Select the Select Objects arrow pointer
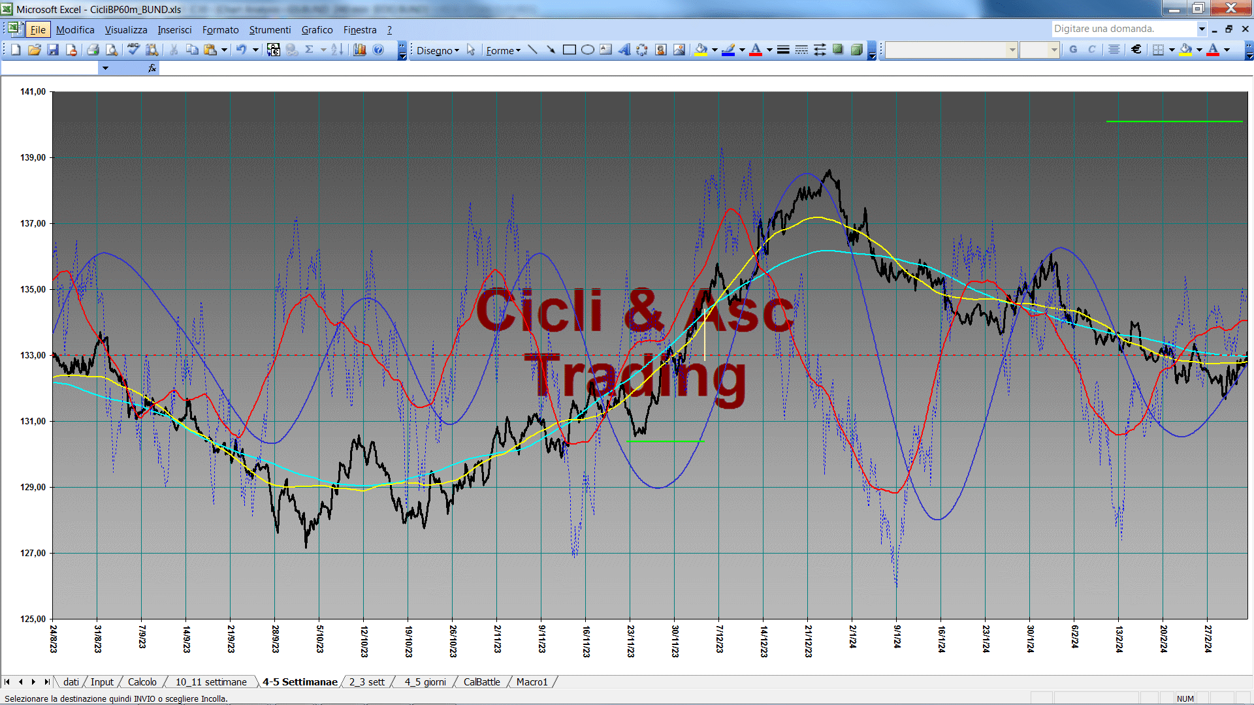Screen dimensions: 1254x705 pos(471,50)
